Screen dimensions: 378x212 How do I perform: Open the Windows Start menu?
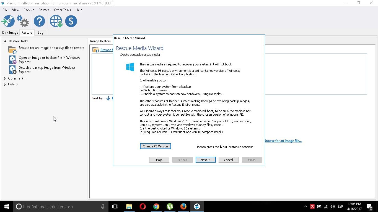7,206
